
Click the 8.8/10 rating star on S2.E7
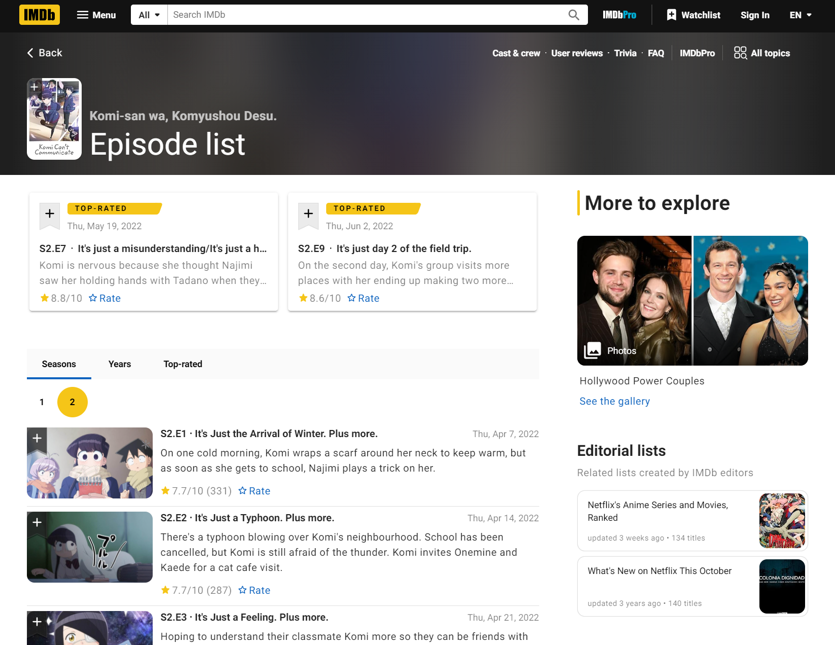pos(45,298)
